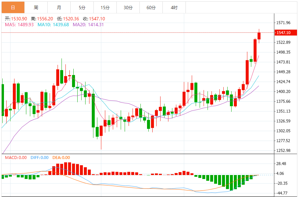298x197 pixels.
Task: Click the MA20: 1414.31 indicator label
Action: pyautogui.click(x=88, y=25)
